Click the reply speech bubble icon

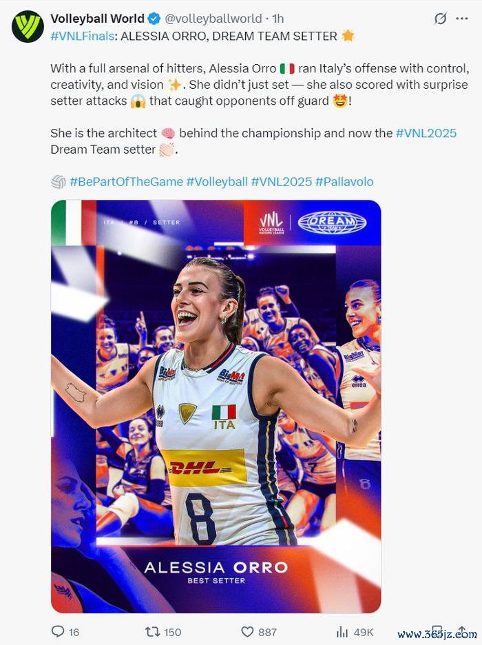coord(58,631)
